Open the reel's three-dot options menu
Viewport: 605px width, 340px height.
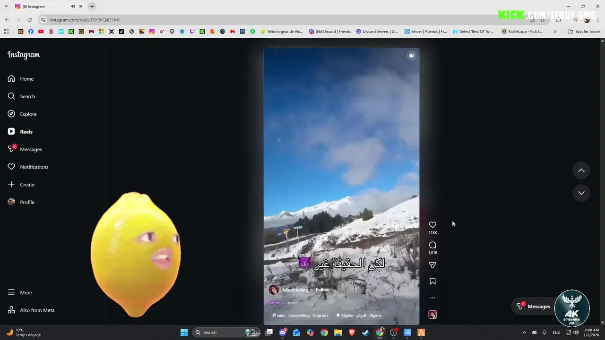pos(432,298)
